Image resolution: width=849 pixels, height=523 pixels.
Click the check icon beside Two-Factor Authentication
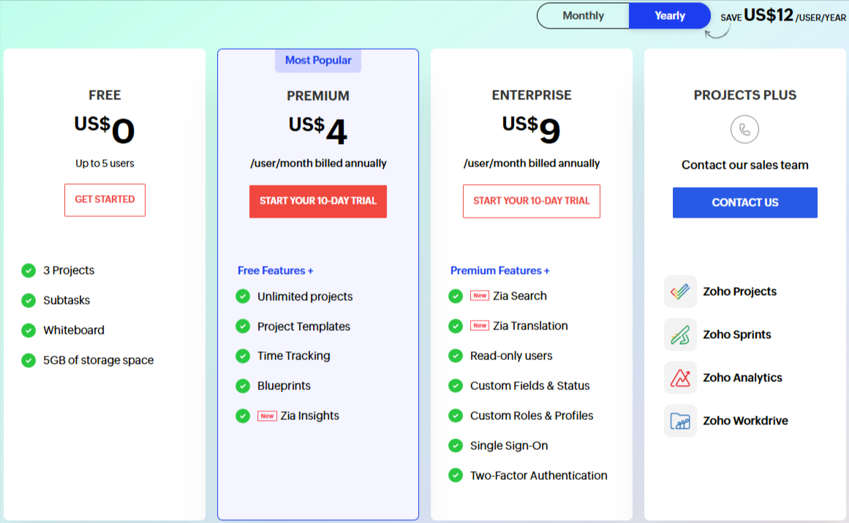click(456, 476)
